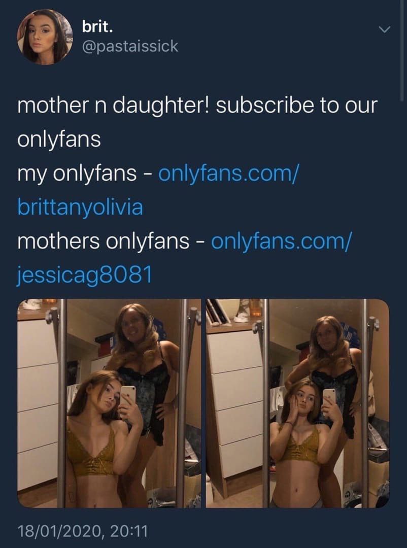Tap onlyfans.com/ link after "my onlyfans -"
The height and width of the screenshot is (548, 407).
[x=229, y=173]
